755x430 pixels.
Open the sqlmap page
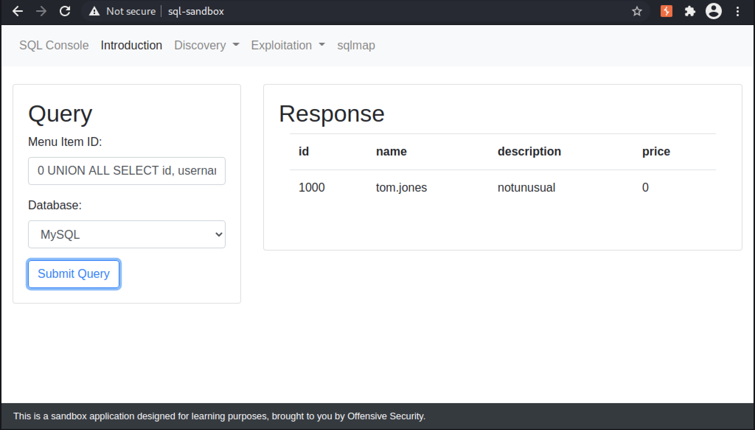click(356, 45)
